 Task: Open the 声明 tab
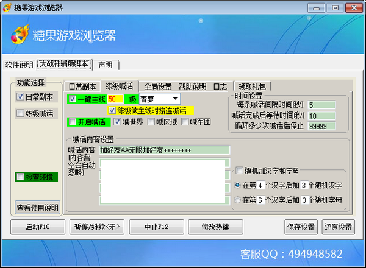[106, 65]
